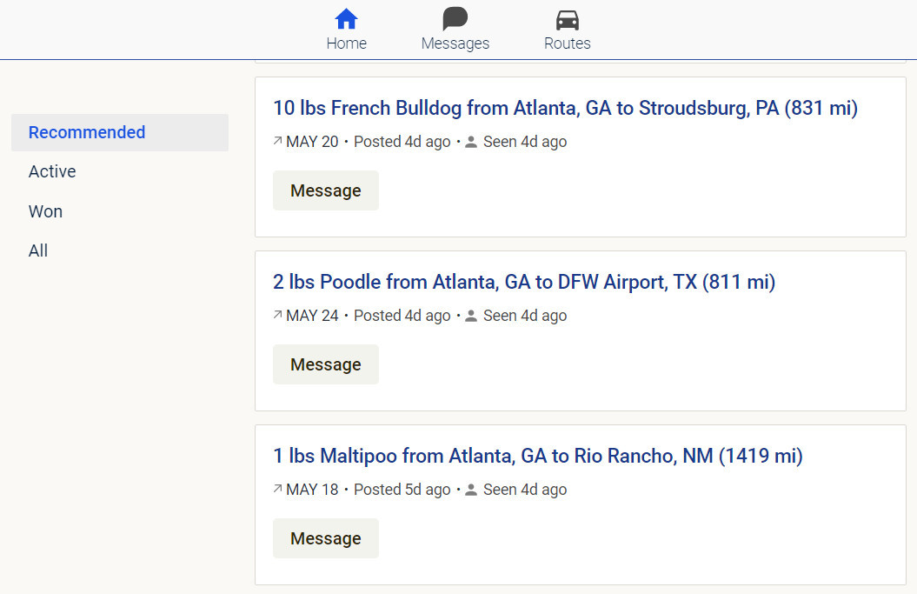Click person icon on Poodle listing
The image size is (917, 594).
coord(471,316)
